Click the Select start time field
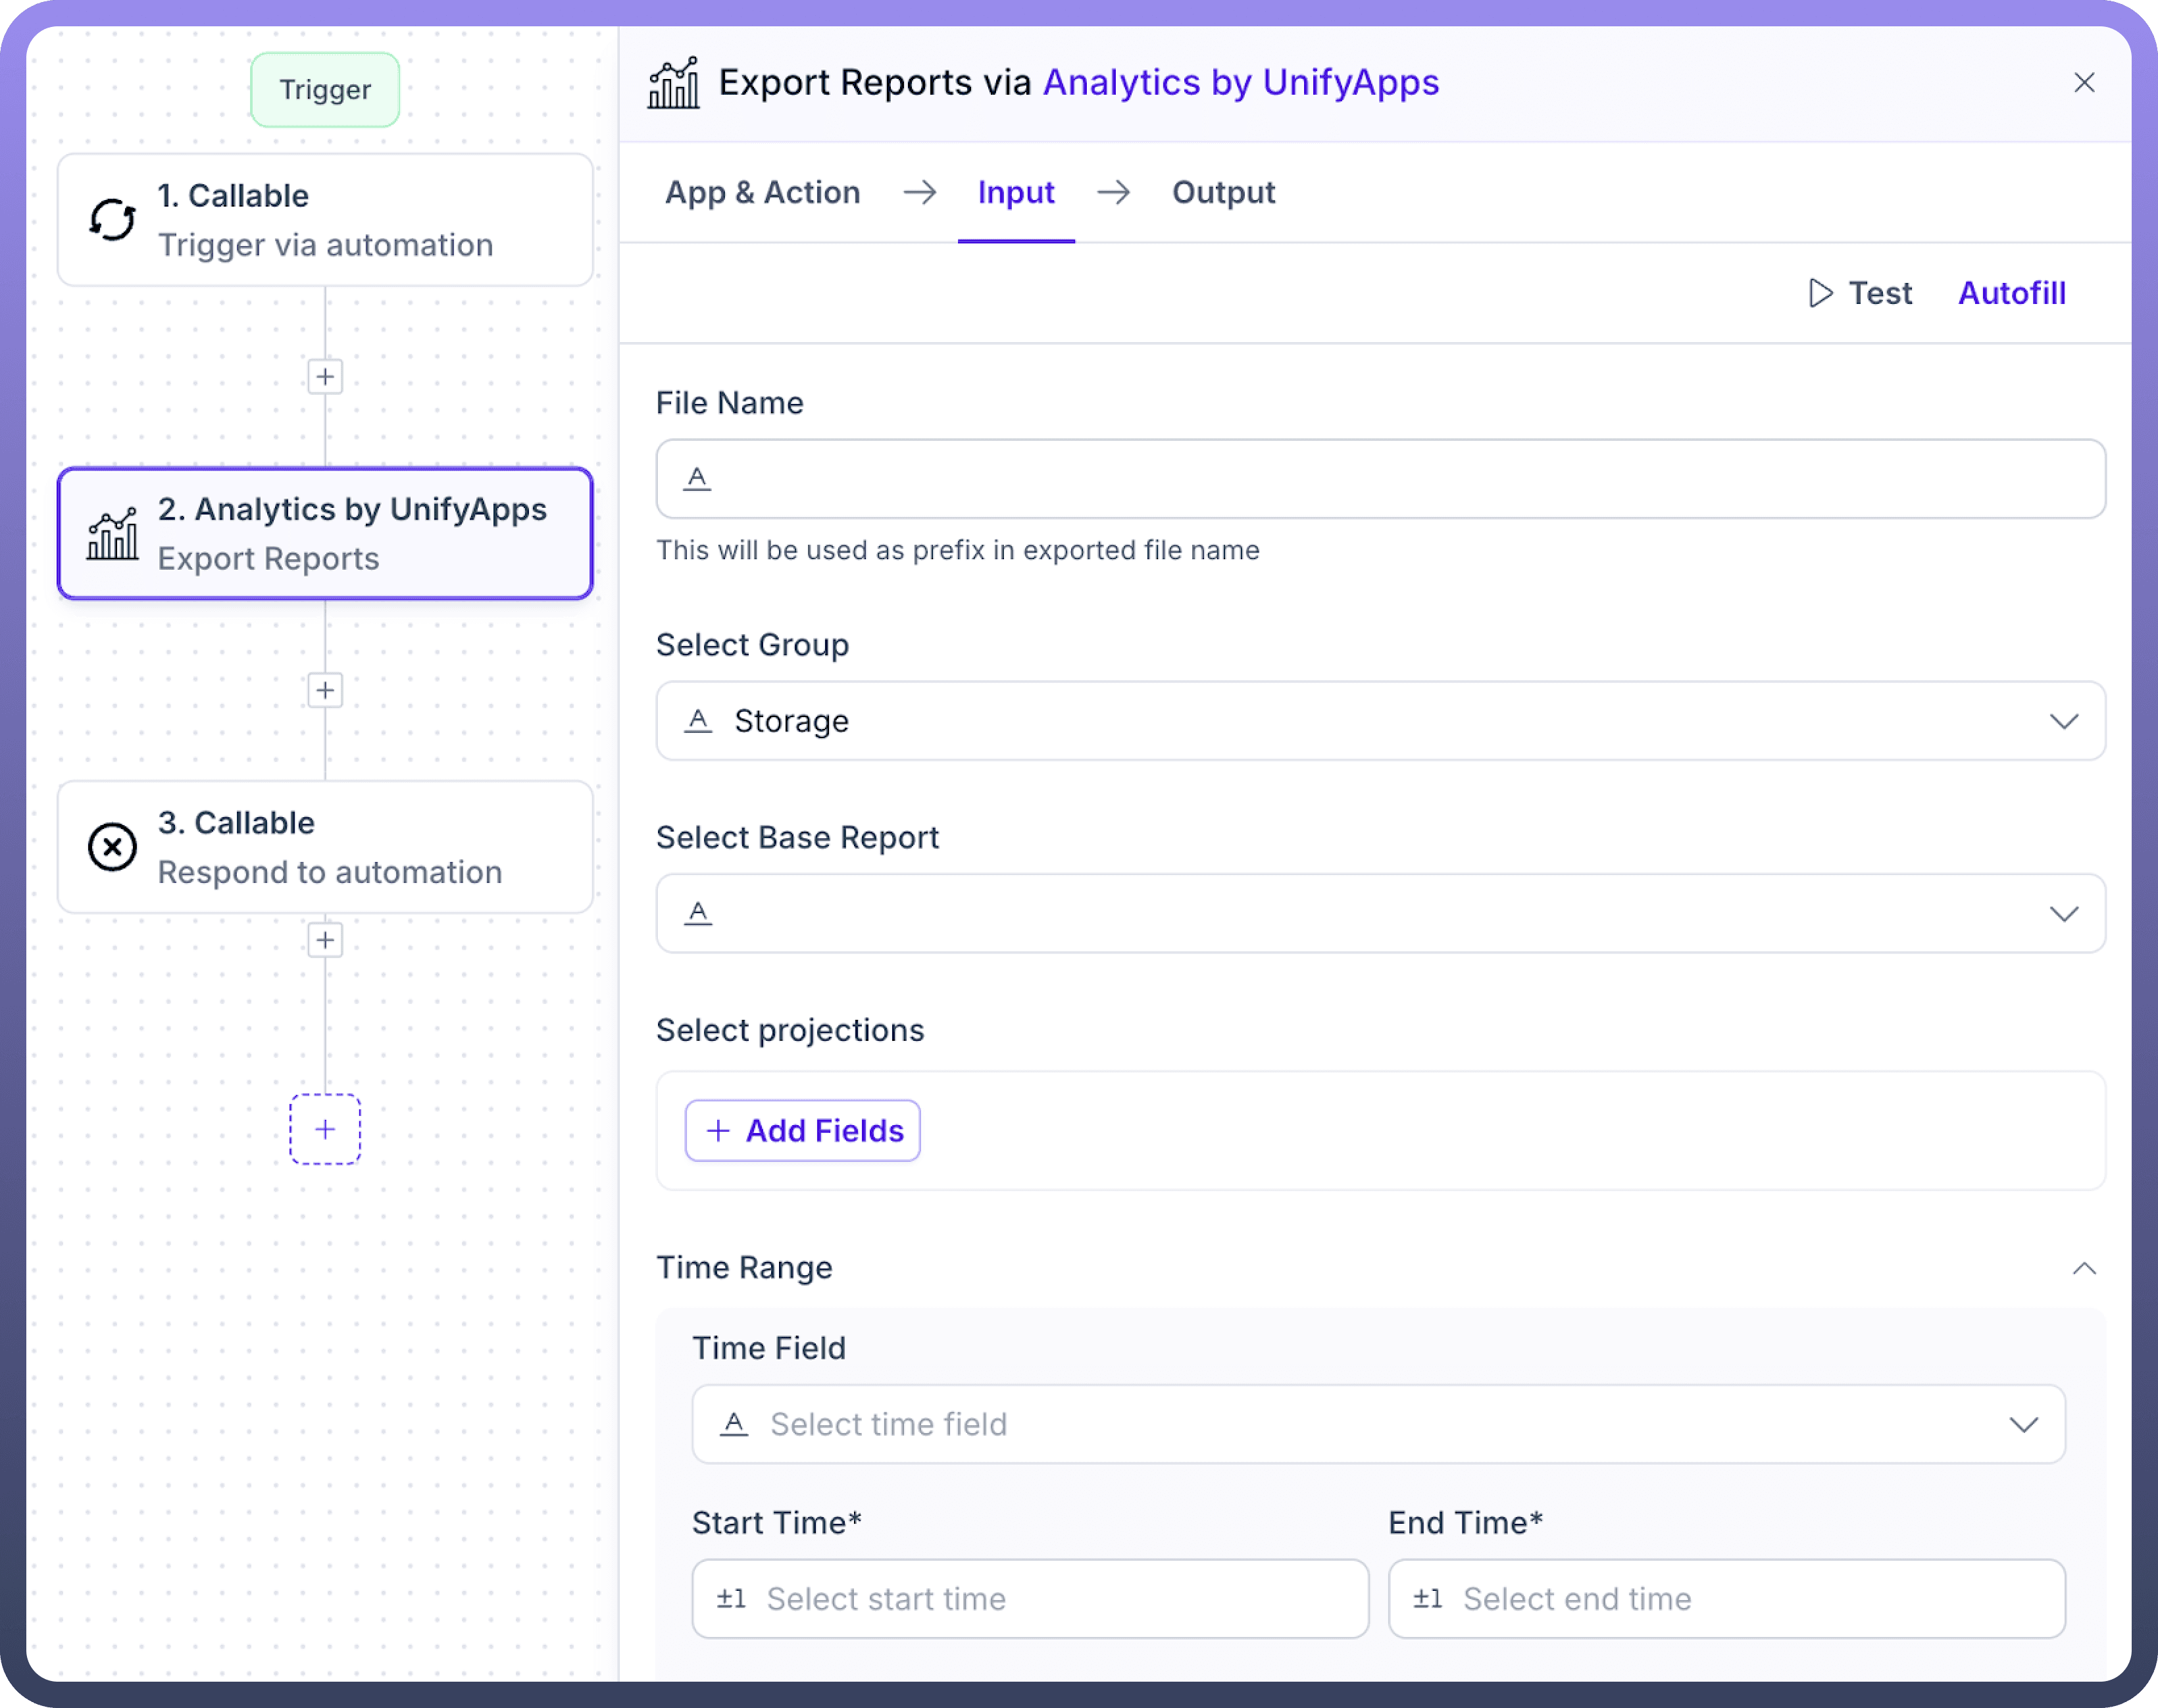 [x=1030, y=1598]
